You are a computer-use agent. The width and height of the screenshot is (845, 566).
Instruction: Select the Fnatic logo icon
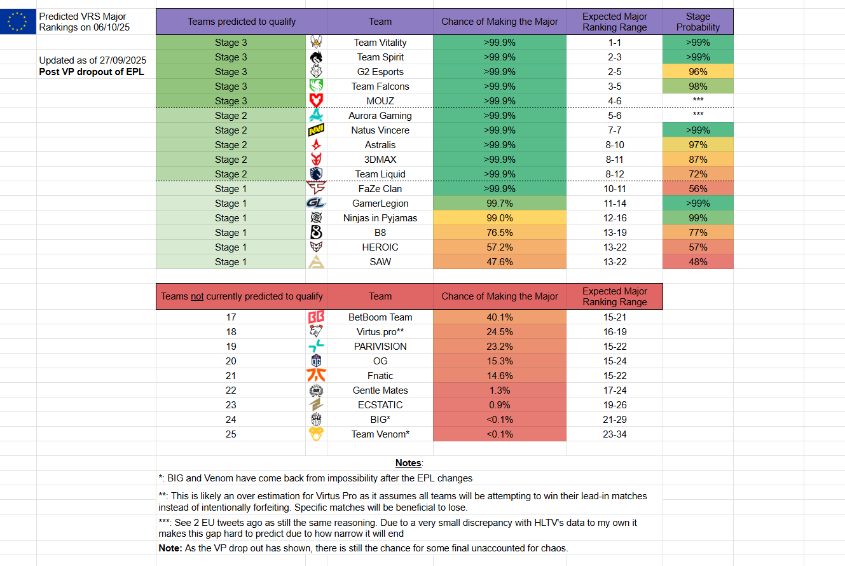coord(316,376)
